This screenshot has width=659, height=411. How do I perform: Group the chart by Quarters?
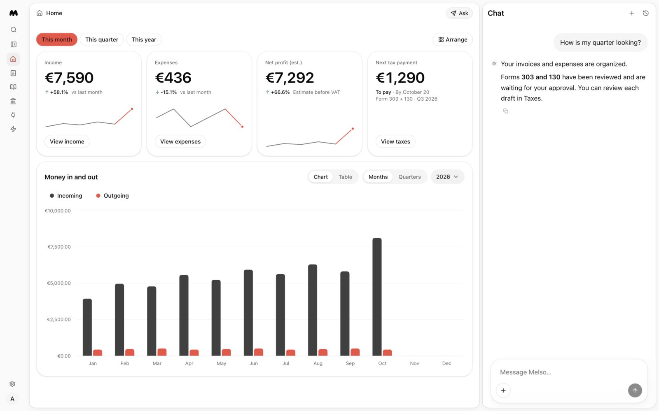(409, 177)
